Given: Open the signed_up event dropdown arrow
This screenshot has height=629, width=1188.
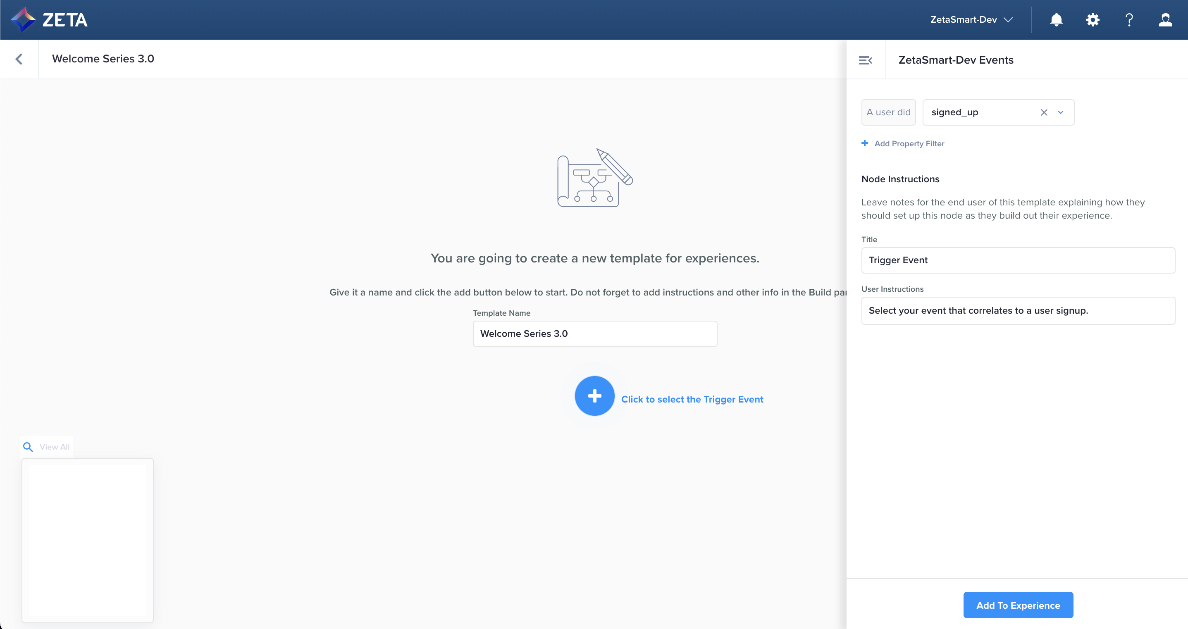Looking at the screenshot, I should point(1061,112).
